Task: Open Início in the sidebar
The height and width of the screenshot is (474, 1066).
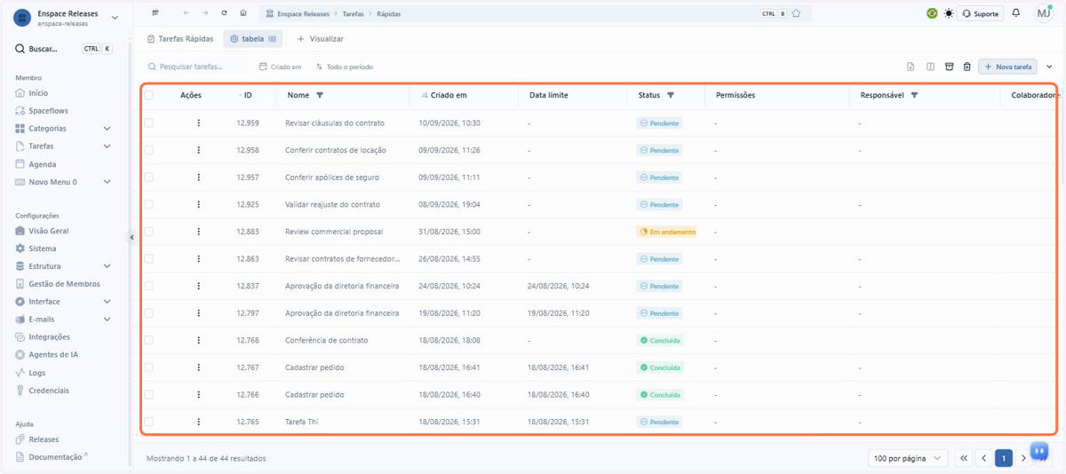Action: (x=32, y=93)
